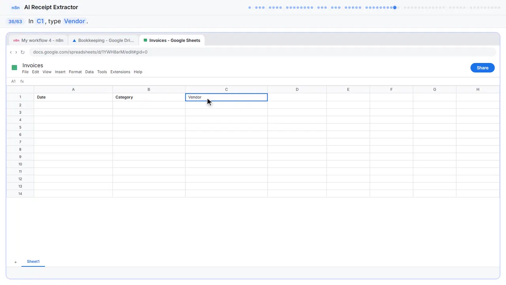Switch to the My workflow 4 - n8n tab
This screenshot has width=506, height=285.
(38, 40)
